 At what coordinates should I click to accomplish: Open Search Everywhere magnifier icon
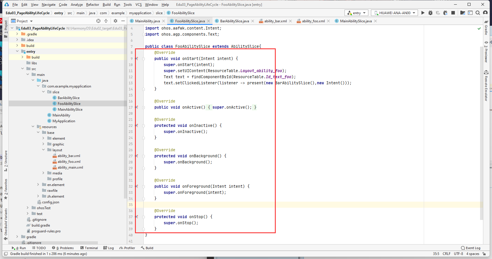[478, 13]
